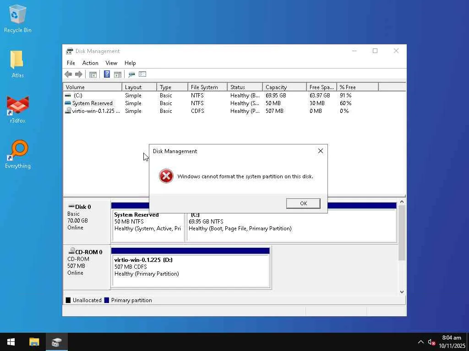
Task: Click the blue Primary partition legend swatch
Action: (106, 300)
